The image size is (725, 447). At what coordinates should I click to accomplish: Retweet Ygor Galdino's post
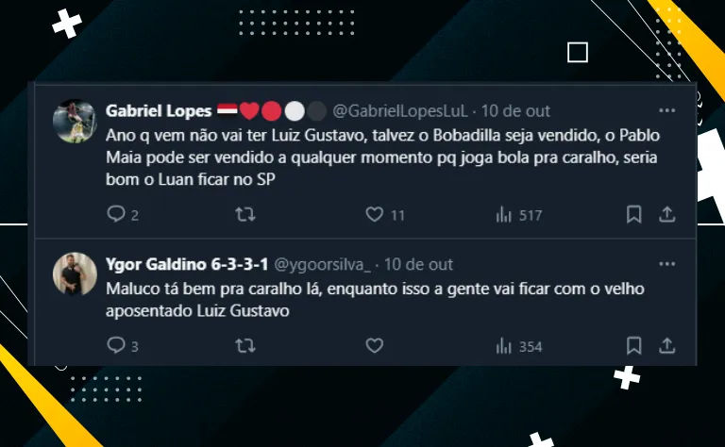(245, 345)
